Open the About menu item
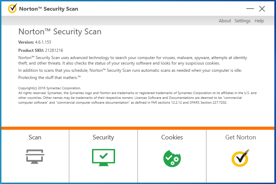The image size is (276, 184). coord(225,21)
